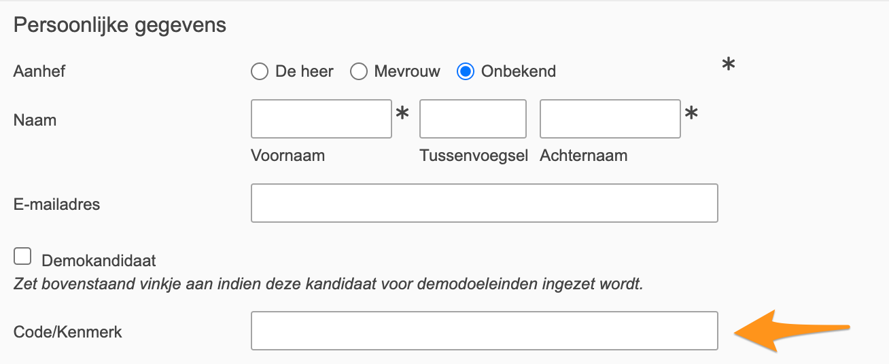Image resolution: width=889 pixels, height=364 pixels.
Task: Click the Demokandidaat label text
Action: 99,260
